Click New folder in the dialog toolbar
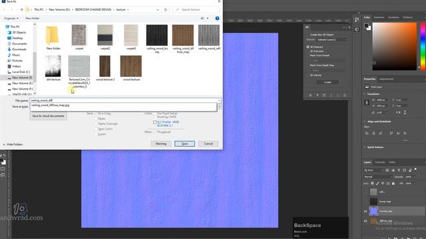The height and width of the screenshot is (239, 426). (33, 18)
